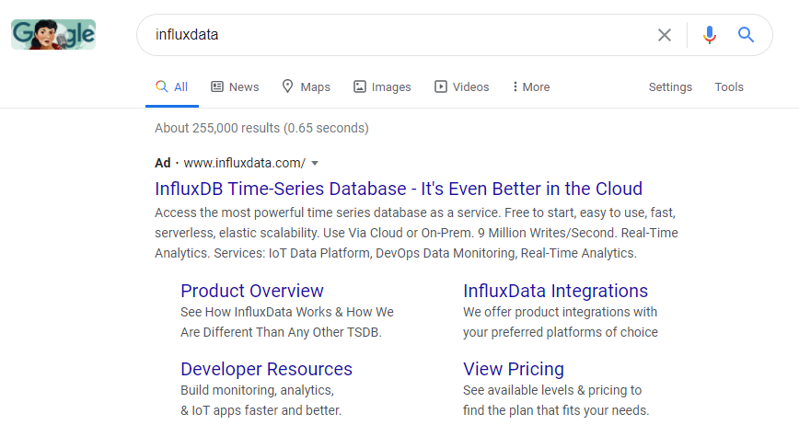
Task: Click the www.influxdata.com/ ad URL text
Action: pyautogui.click(x=244, y=163)
